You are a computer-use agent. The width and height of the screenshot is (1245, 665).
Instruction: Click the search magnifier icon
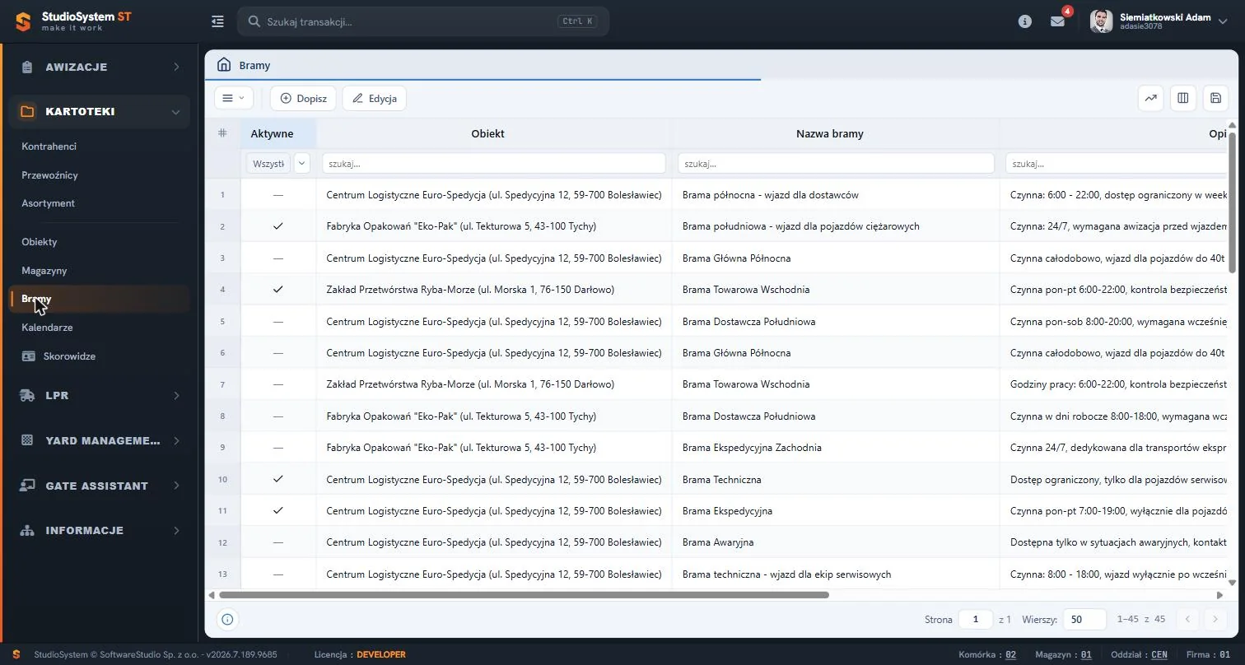tap(254, 21)
